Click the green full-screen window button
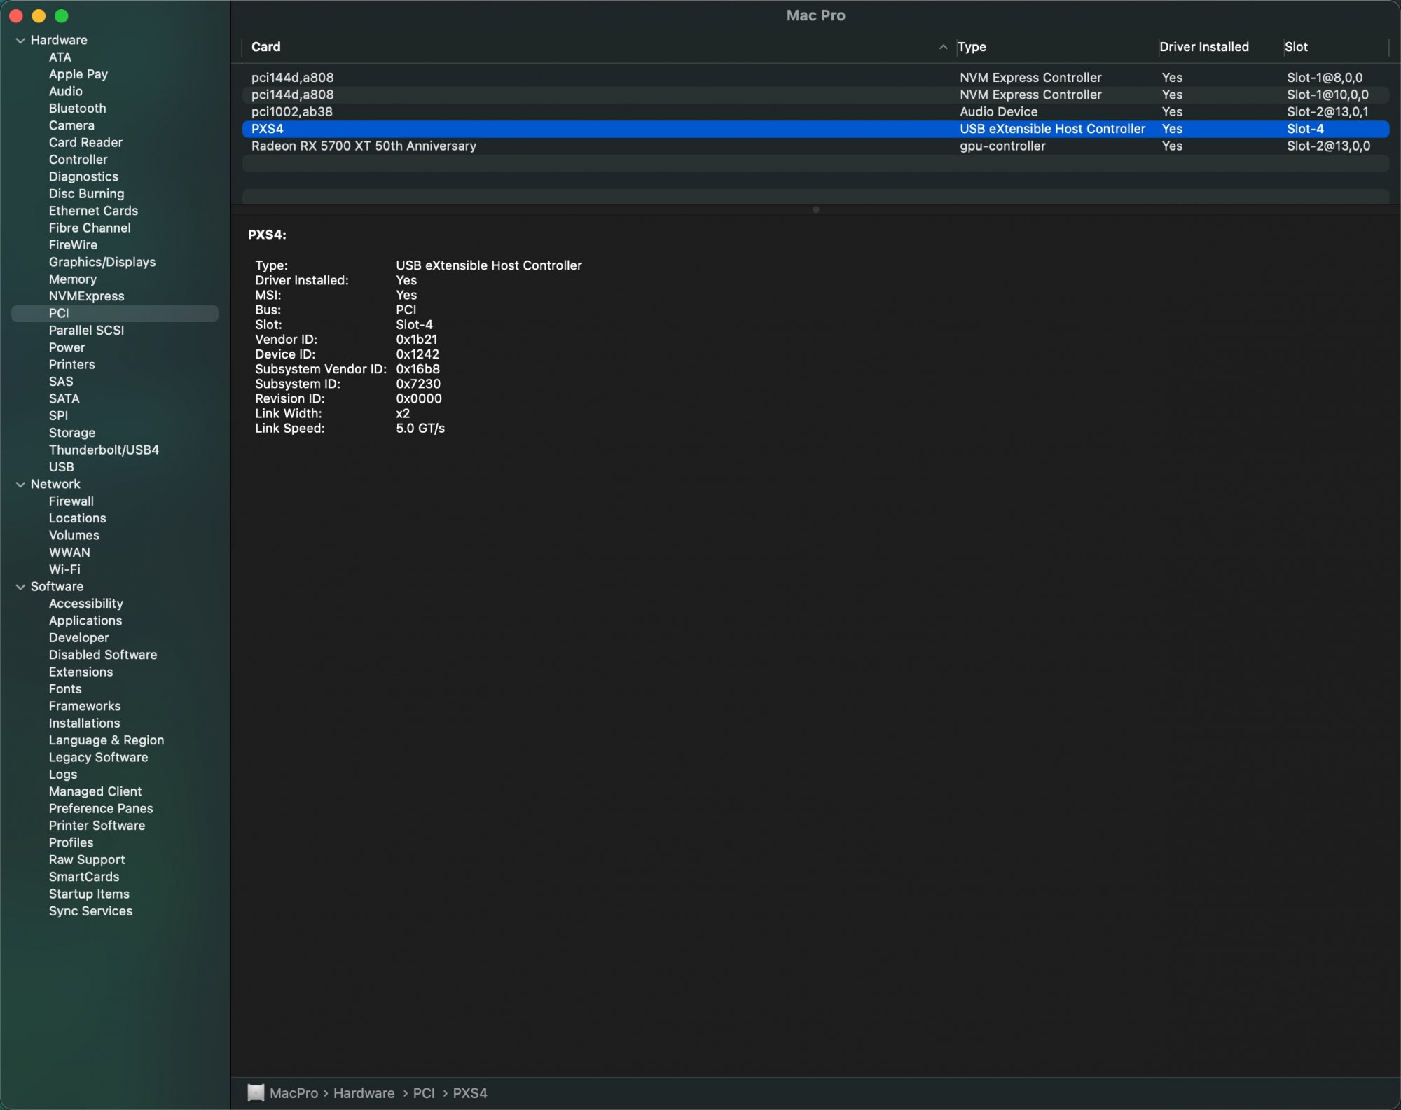The image size is (1401, 1110). [x=62, y=15]
